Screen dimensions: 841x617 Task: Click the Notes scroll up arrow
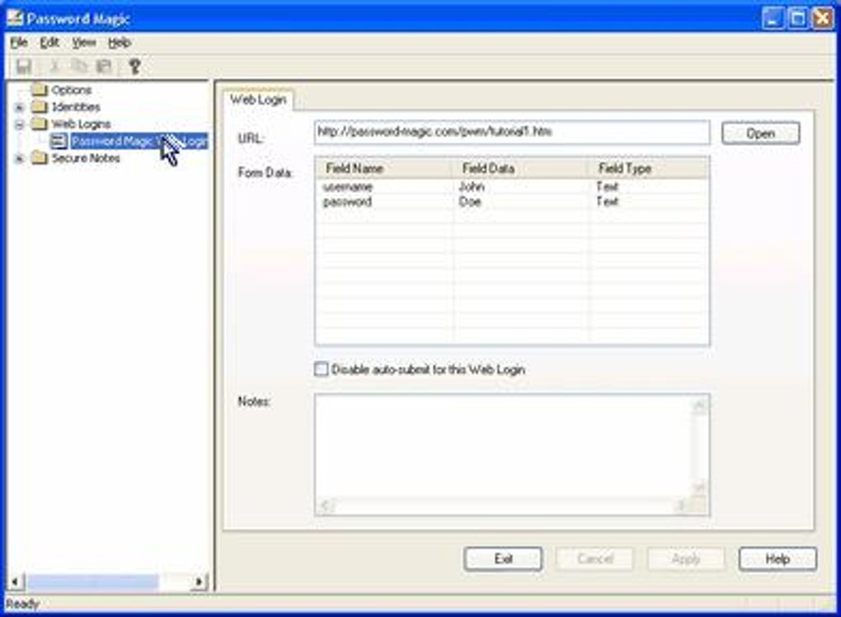699,406
